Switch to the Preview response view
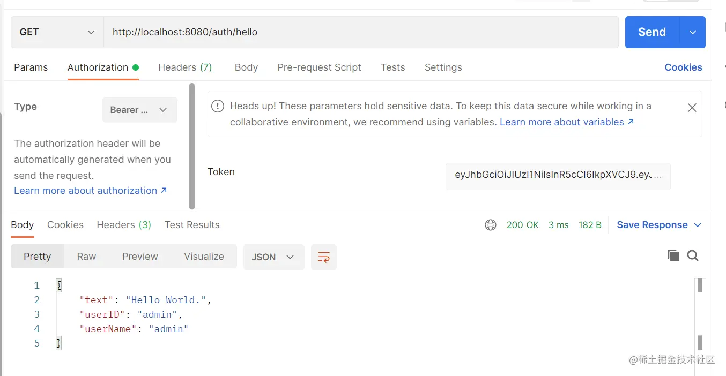Image resolution: width=726 pixels, height=376 pixels. pyautogui.click(x=140, y=257)
